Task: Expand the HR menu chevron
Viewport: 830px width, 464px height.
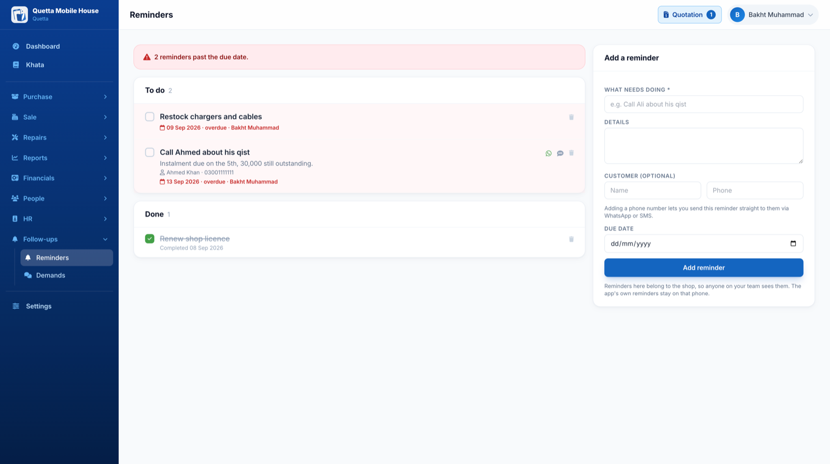Action: pyautogui.click(x=105, y=219)
